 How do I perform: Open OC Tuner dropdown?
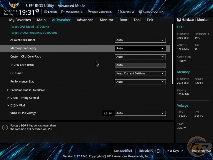(140, 73)
